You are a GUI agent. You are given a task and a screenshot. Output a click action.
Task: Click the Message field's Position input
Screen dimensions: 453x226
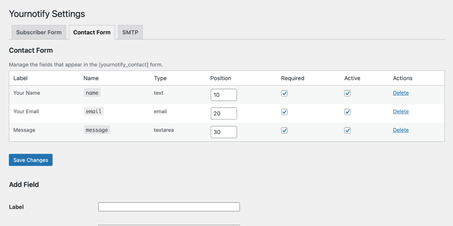pyautogui.click(x=224, y=132)
